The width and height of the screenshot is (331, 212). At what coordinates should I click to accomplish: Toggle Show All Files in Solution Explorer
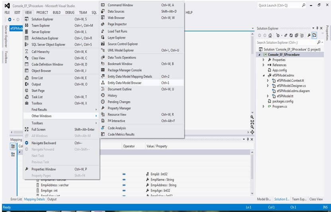coord(302,35)
